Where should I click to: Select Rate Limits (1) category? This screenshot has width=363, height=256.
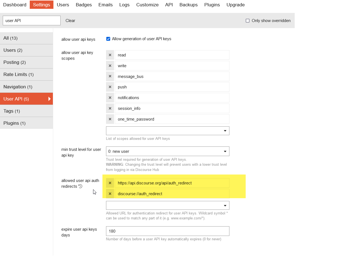tap(26, 75)
